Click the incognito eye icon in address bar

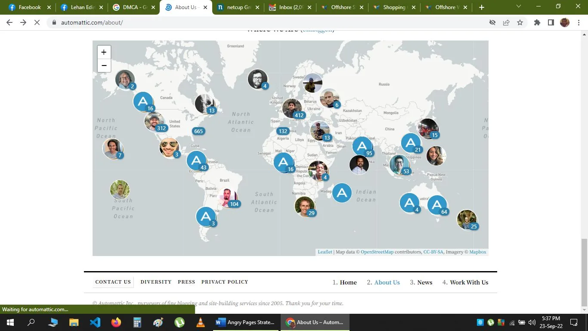point(492,22)
